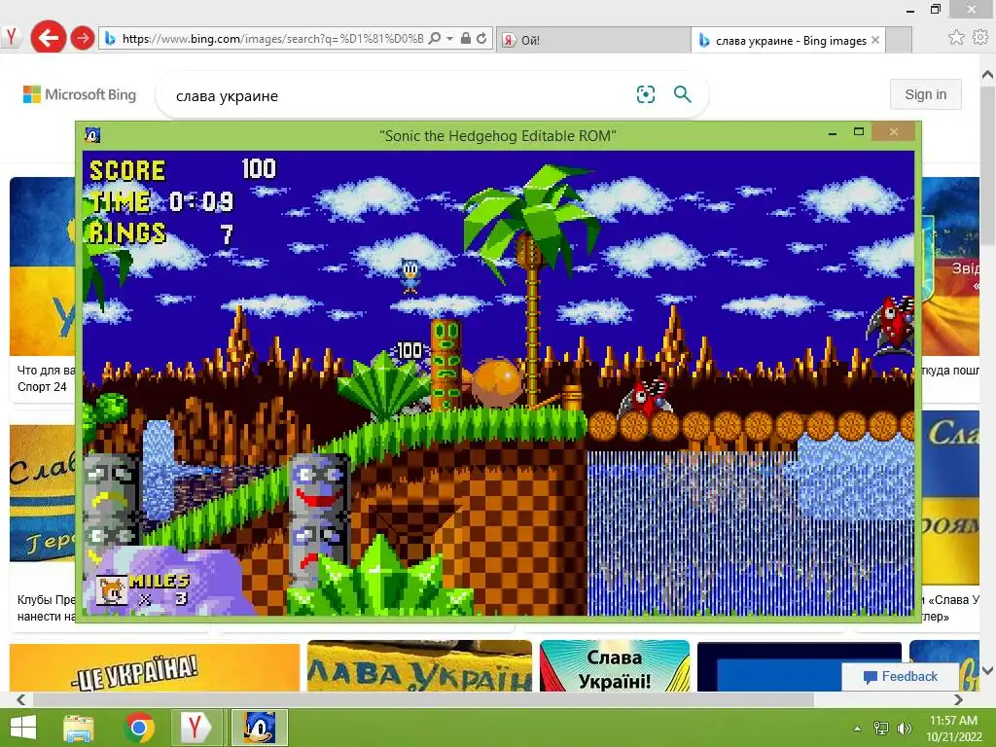Click the RINGS counter in game HUD
The width and height of the screenshot is (996, 747).
coord(160,233)
